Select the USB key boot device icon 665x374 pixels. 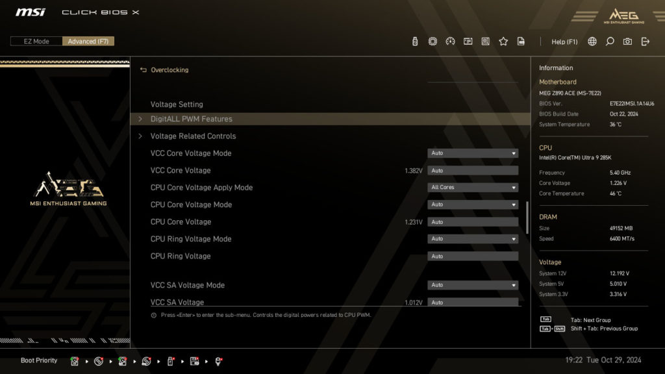[x=171, y=361]
